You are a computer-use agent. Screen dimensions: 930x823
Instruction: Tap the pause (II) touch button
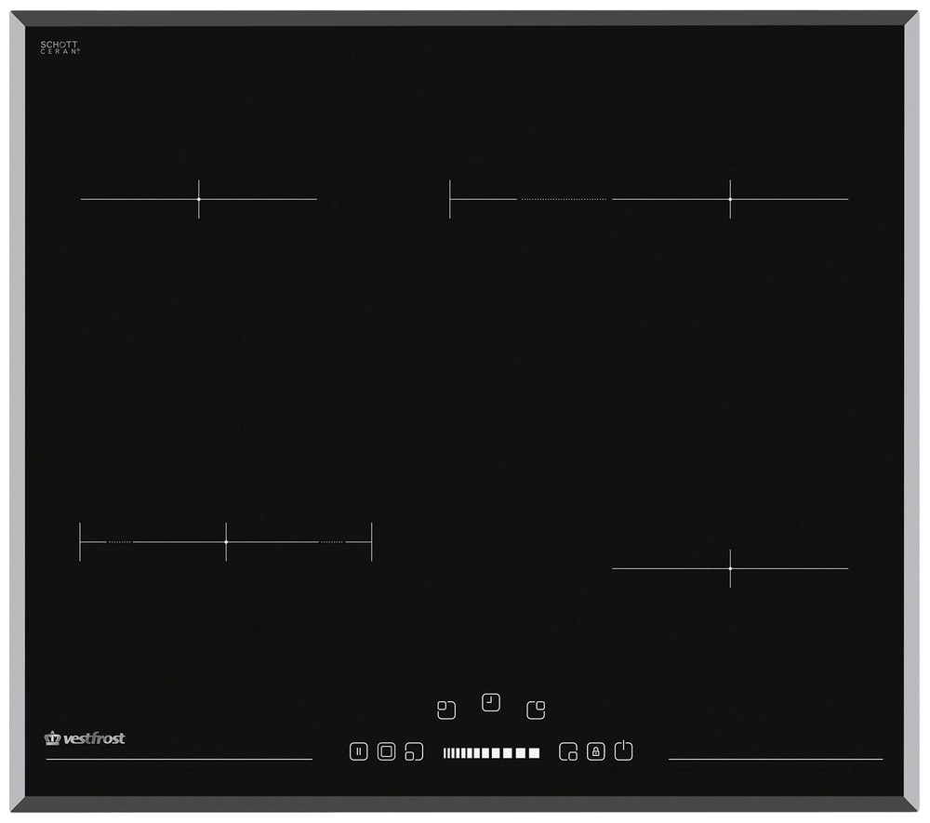coord(358,751)
